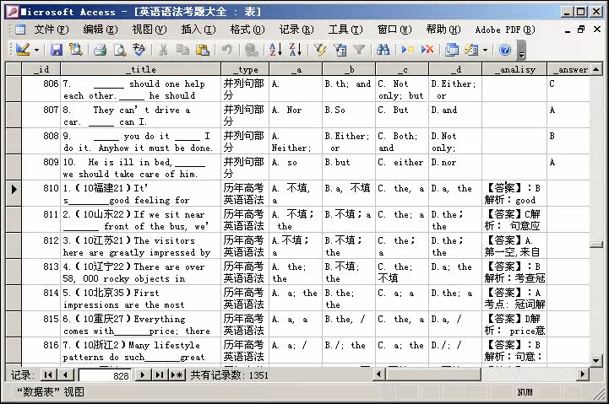Toggle the Apply Filter funnel icon

coord(359,50)
